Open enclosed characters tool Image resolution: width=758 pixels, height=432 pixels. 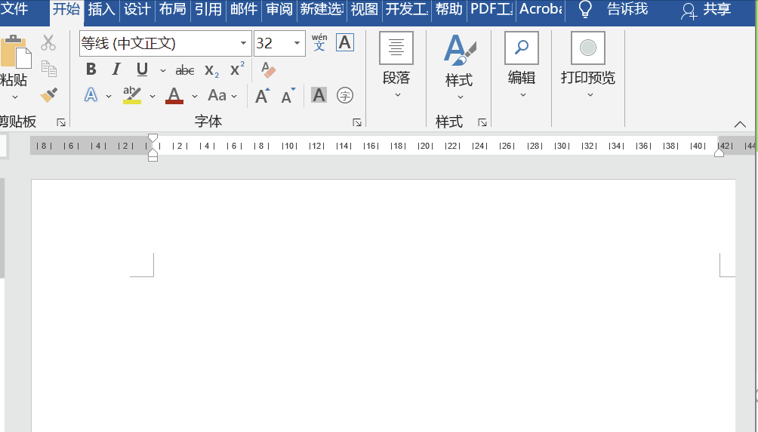click(345, 95)
